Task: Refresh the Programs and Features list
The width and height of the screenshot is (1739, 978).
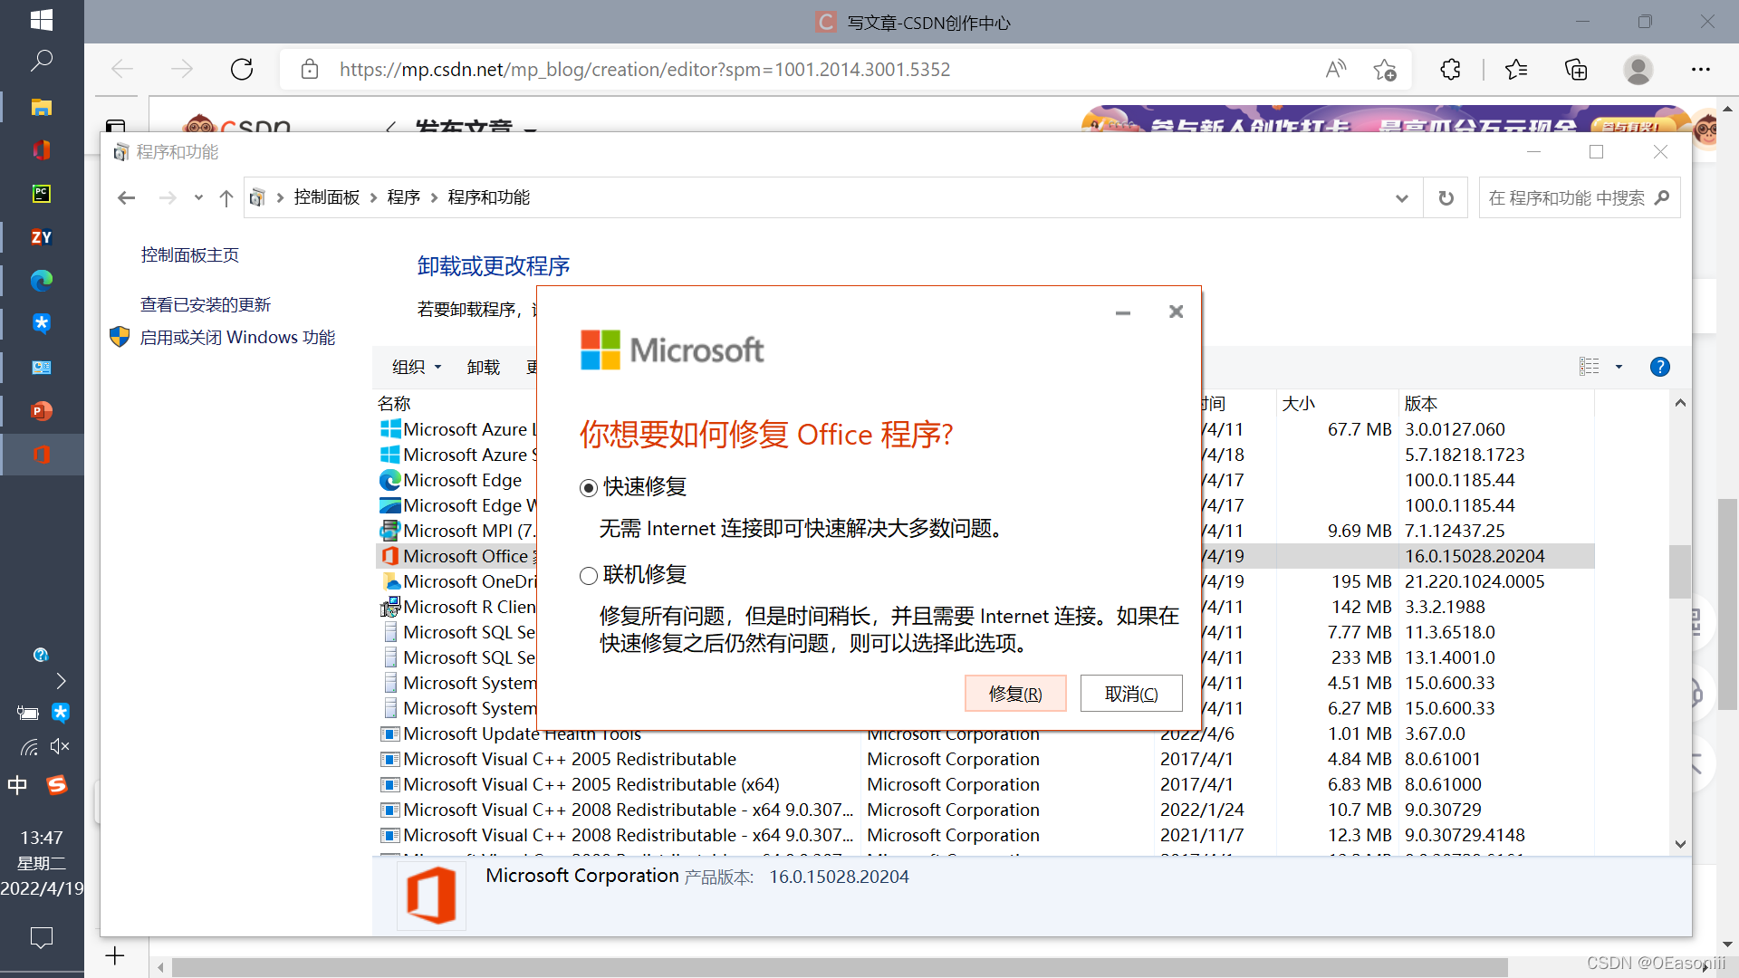Action: 1446,198
